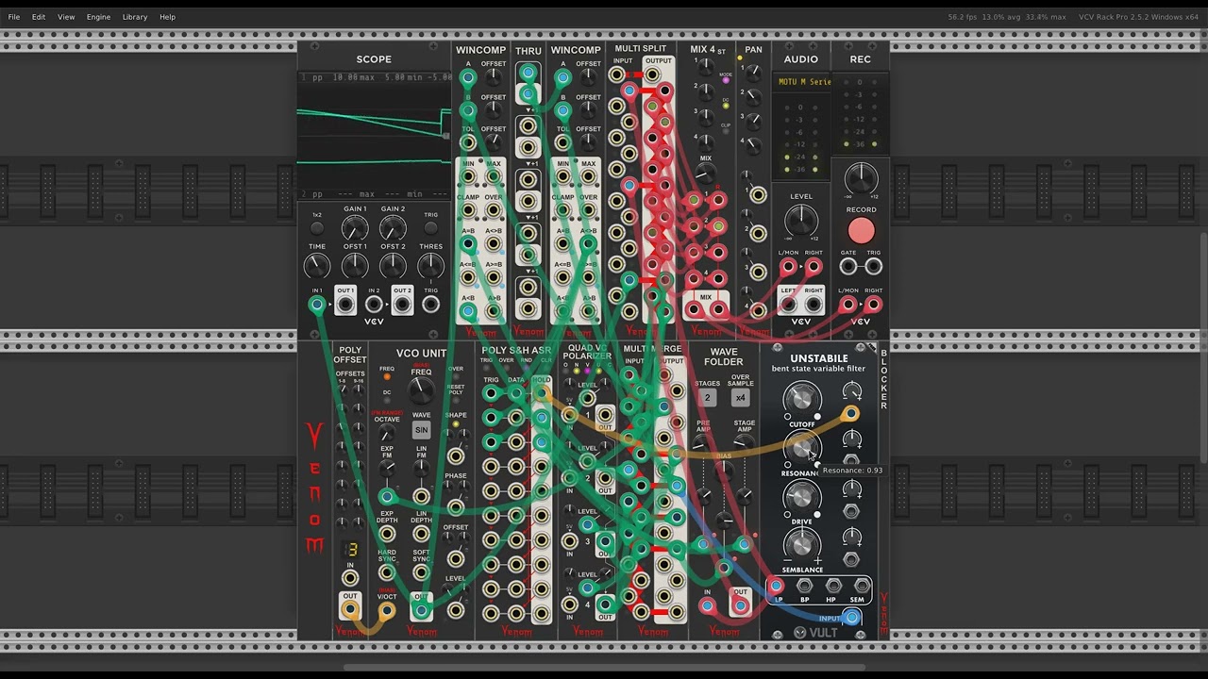
Task: Open the File menu
Action: (x=14, y=17)
